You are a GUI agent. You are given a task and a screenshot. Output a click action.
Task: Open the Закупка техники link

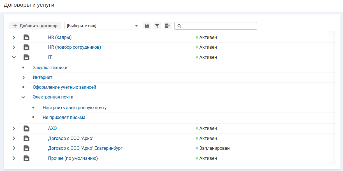tap(50, 68)
